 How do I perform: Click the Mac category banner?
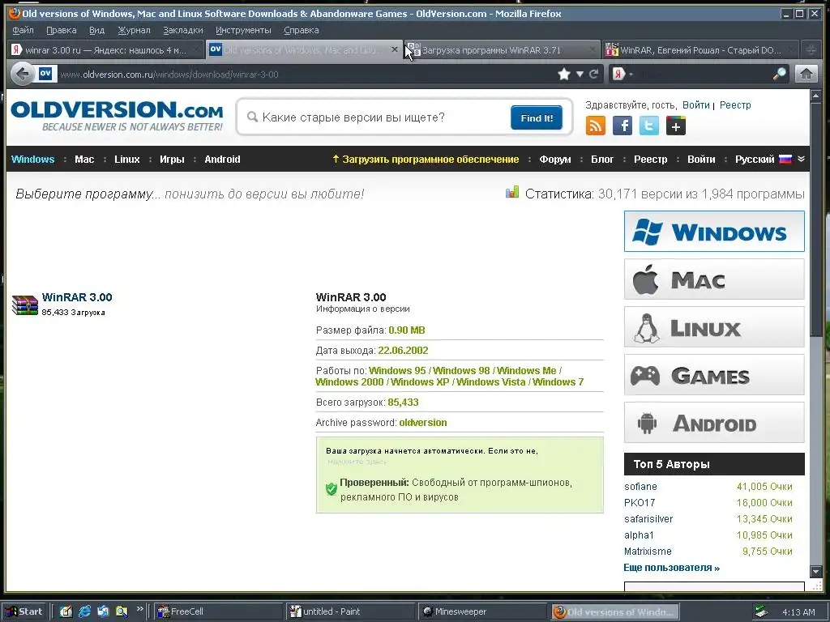tap(714, 279)
